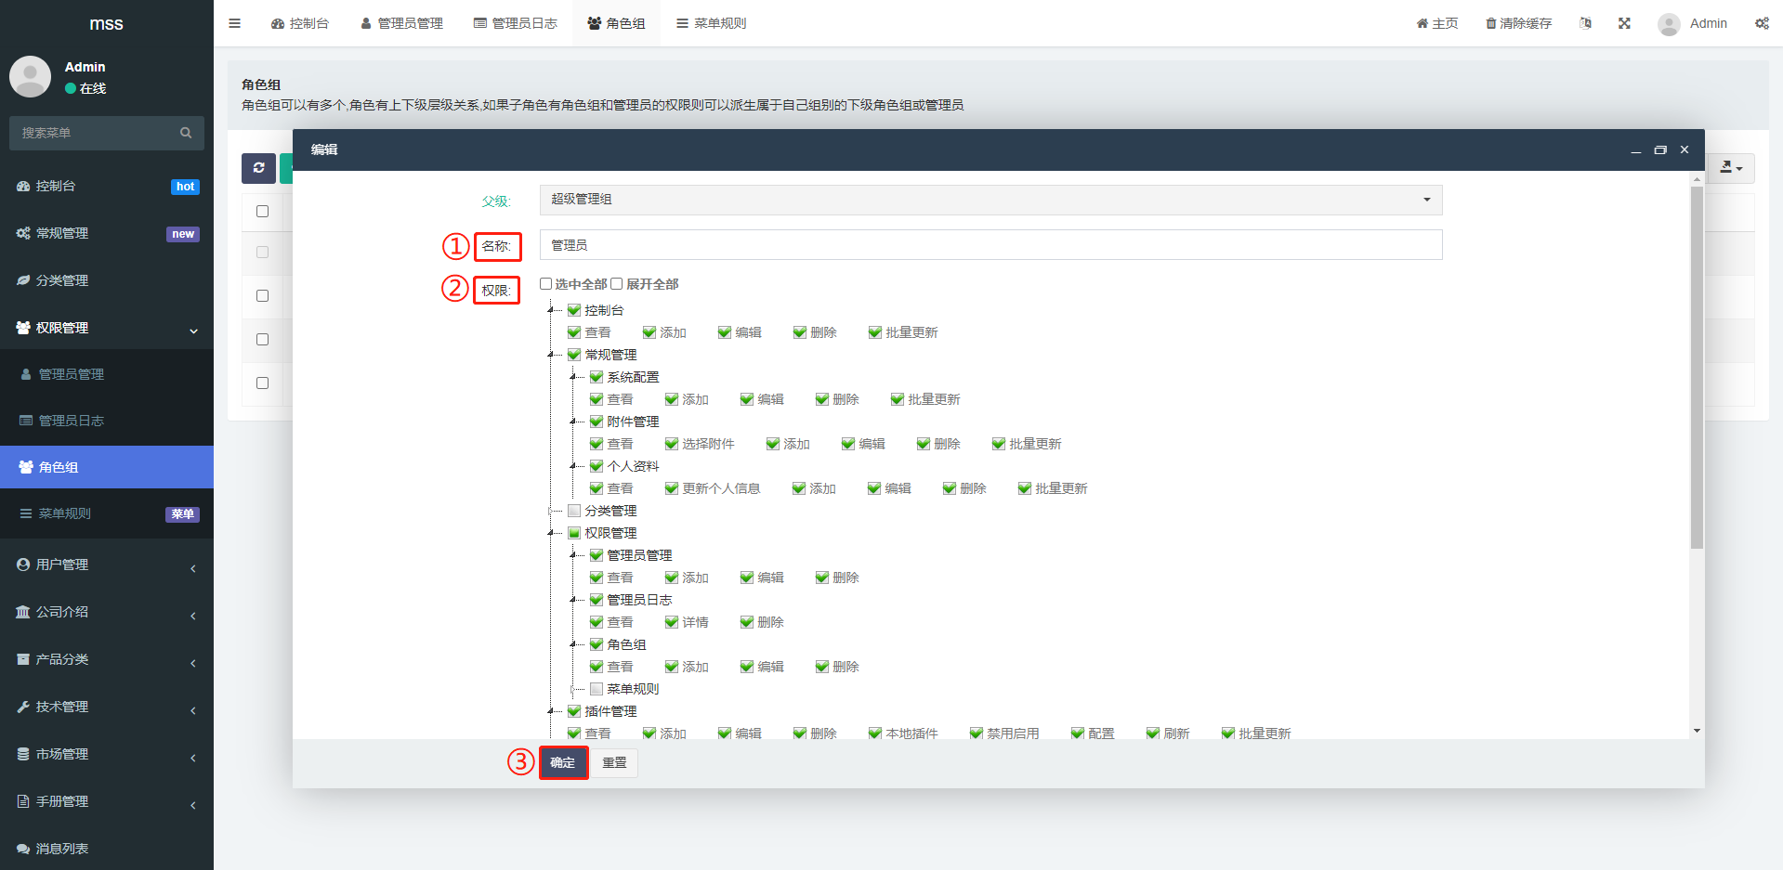Click the Admin avatar in top bar
This screenshot has height=870, width=1783.
point(1669,24)
